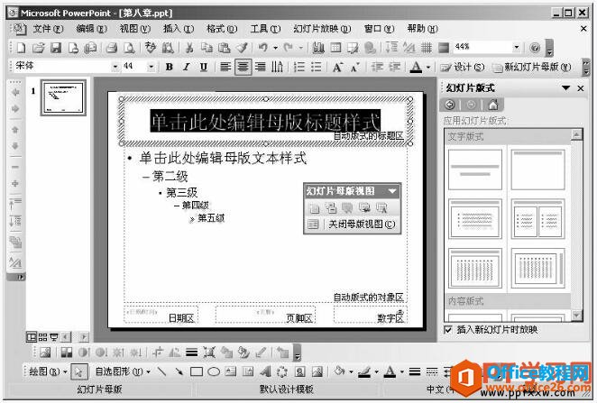Open the 幻灯片版式 task pane dropdown arrow

tap(565, 88)
